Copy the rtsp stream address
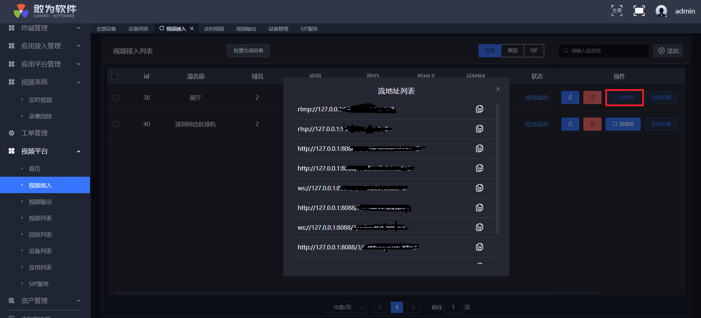The width and height of the screenshot is (701, 318). [479, 129]
